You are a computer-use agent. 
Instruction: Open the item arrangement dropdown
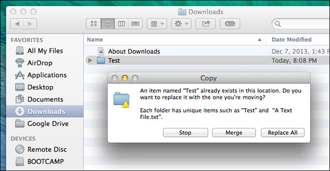(157, 24)
